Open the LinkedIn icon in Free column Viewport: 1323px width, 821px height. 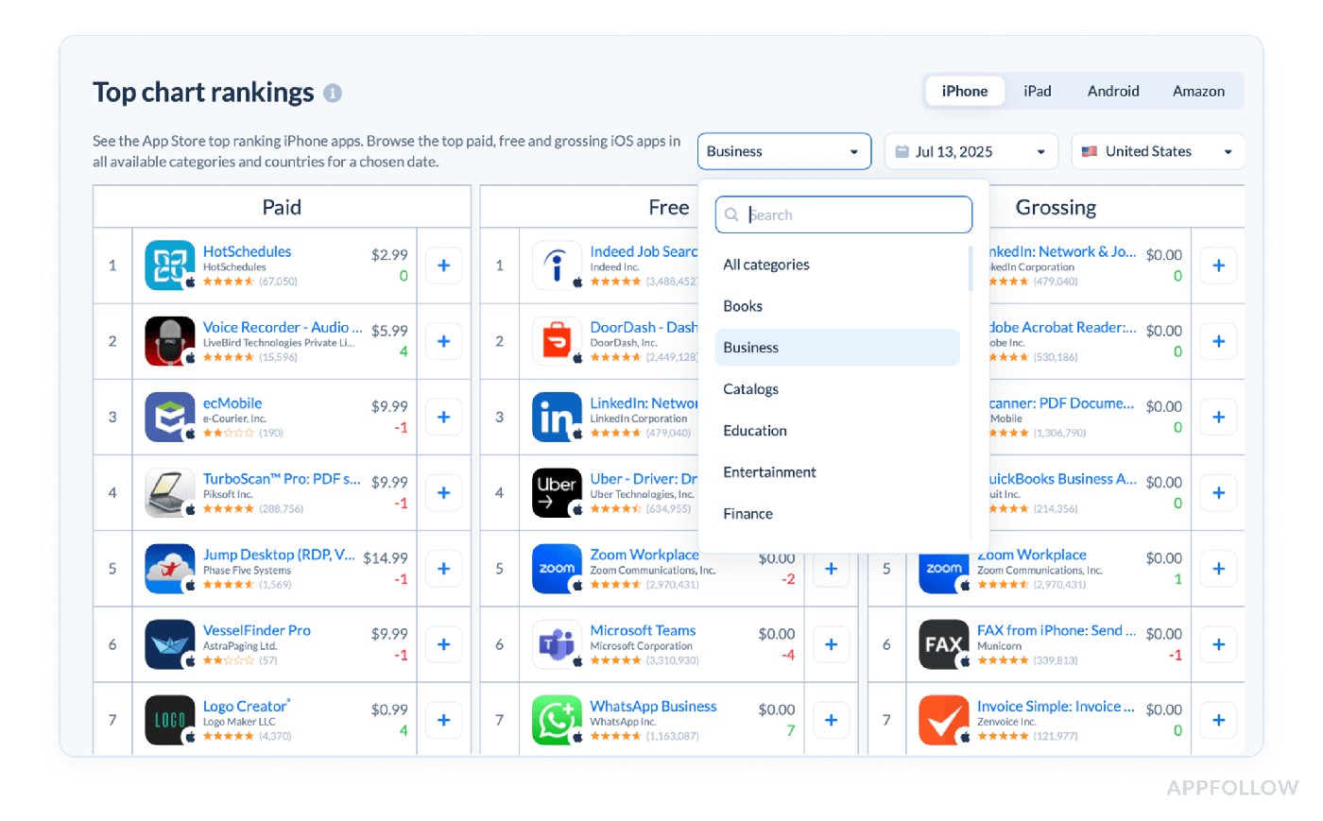[x=558, y=417]
